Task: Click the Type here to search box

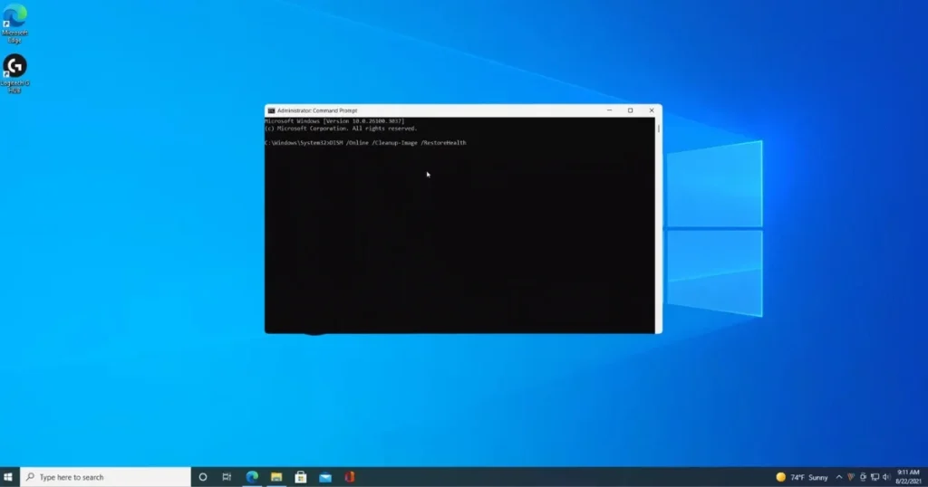Action: click(x=105, y=477)
